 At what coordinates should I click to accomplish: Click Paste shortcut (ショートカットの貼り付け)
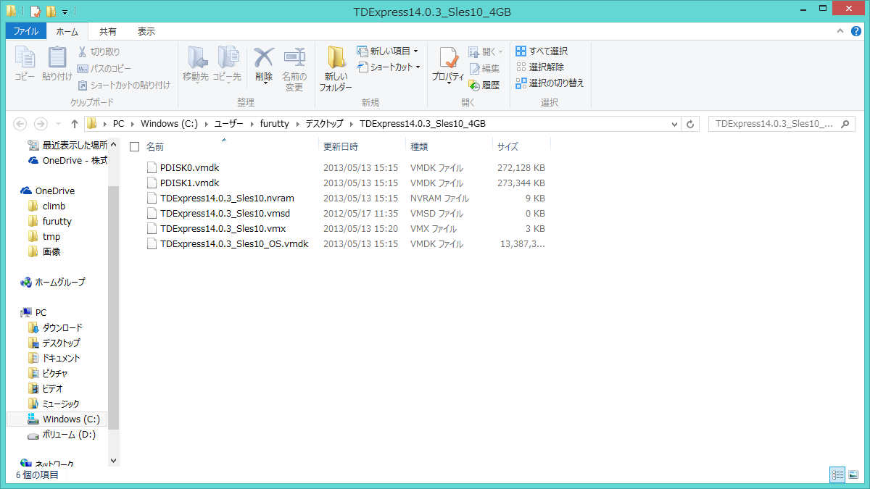(x=124, y=85)
